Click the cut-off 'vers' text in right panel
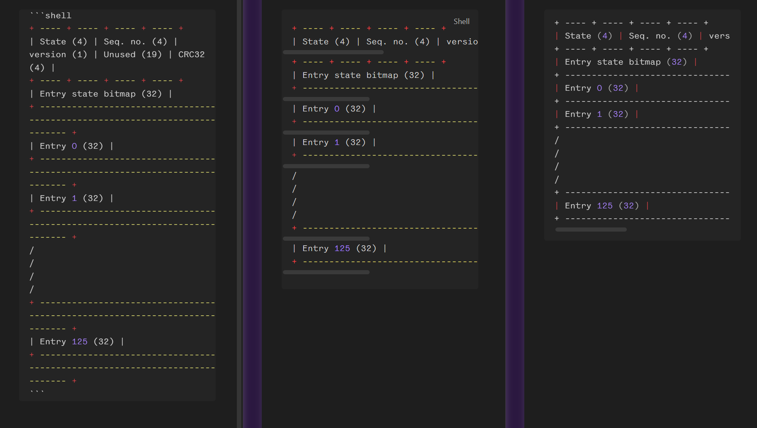Screen dimensions: 757x428 coord(719,36)
